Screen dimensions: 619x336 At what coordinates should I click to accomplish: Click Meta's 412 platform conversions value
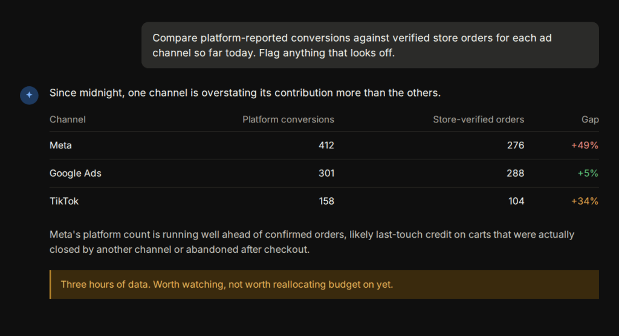click(326, 145)
